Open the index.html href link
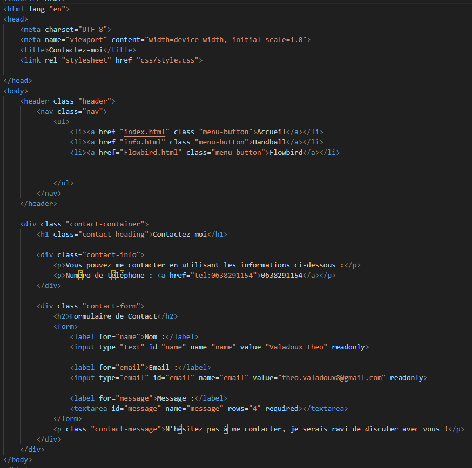Viewport: 472px width, 468px height. (x=145, y=132)
